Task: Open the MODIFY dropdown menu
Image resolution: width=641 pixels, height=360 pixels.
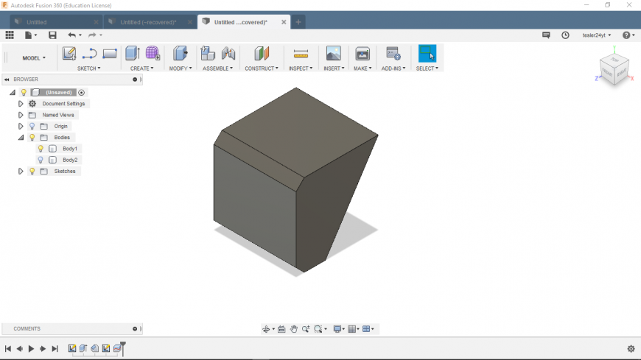Action: pos(180,68)
